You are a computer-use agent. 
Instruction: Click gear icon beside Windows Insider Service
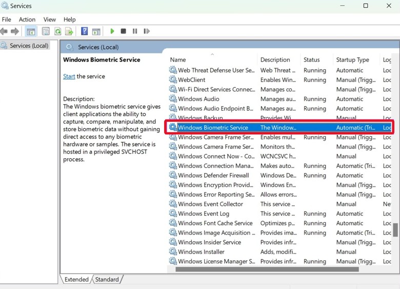pos(173,242)
